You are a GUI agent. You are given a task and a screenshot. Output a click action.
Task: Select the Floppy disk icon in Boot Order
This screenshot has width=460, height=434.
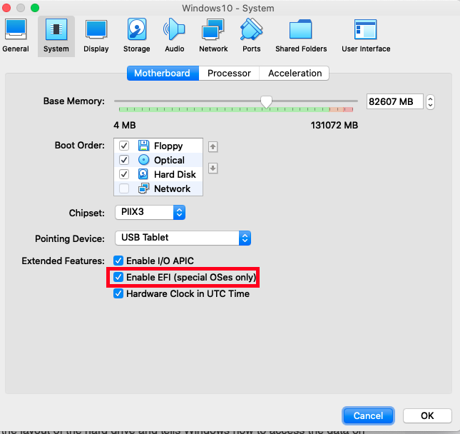[x=143, y=146]
